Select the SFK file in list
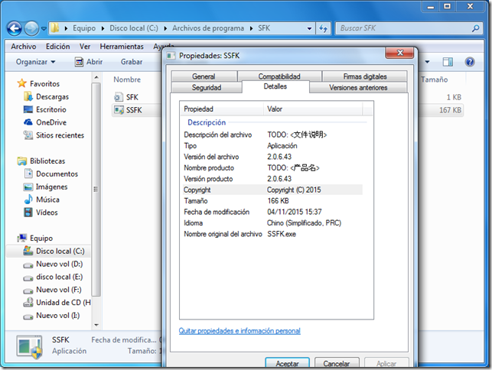 126,97
